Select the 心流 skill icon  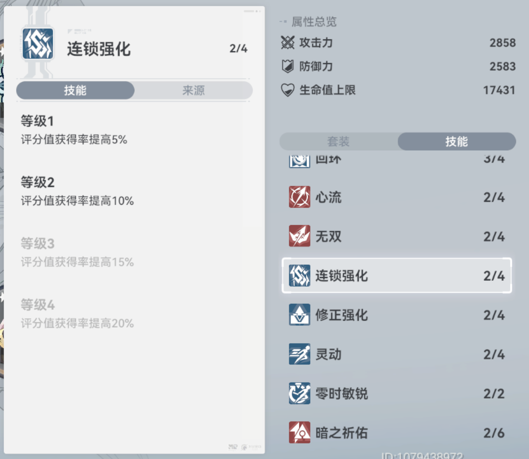coord(299,197)
